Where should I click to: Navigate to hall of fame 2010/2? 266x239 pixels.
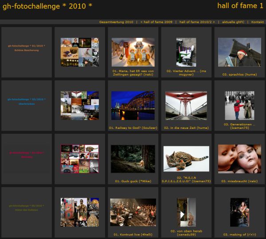[197, 22]
